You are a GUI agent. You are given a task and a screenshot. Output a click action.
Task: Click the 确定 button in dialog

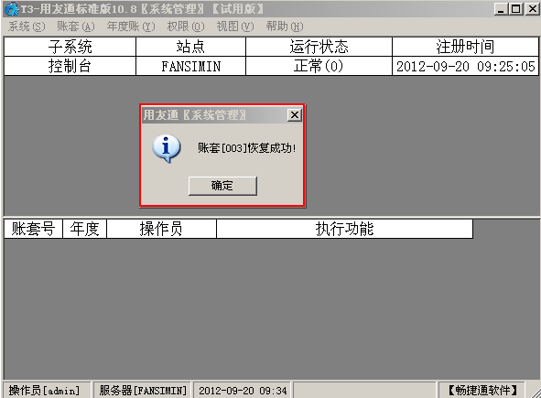[222, 186]
